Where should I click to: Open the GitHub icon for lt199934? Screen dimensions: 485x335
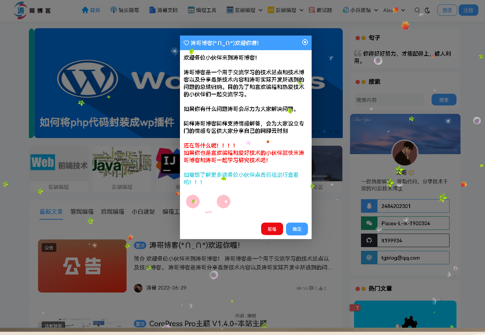pos(369,241)
